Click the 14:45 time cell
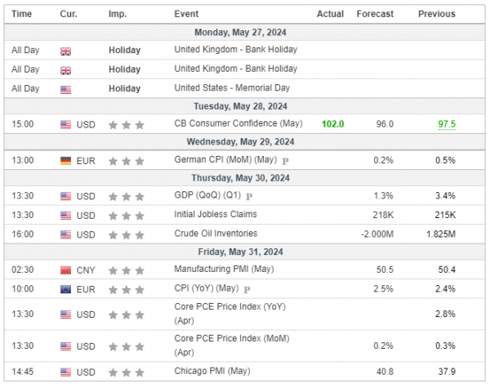Viewport: 490px width, 388px height. tap(23, 372)
